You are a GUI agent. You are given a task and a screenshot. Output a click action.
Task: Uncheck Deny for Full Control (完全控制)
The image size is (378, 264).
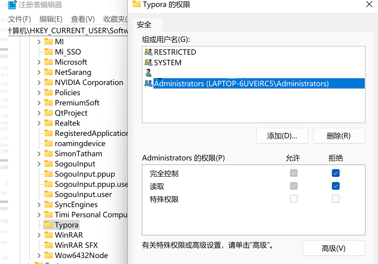click(335, 173)
